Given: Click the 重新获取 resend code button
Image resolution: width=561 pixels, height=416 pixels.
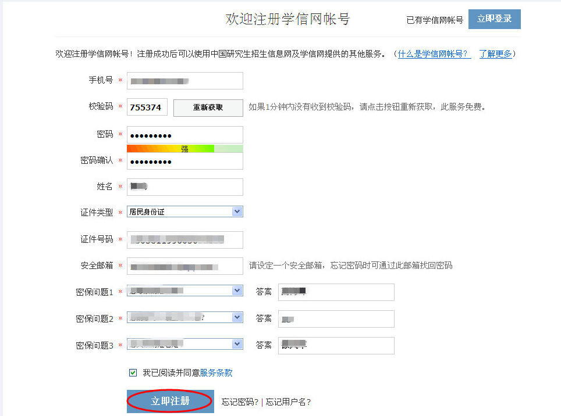Looking at the screenshot, I should pos(208,107).
